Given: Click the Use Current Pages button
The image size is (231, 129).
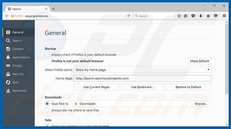Looking at the screenshot, I should pos(96,87).
